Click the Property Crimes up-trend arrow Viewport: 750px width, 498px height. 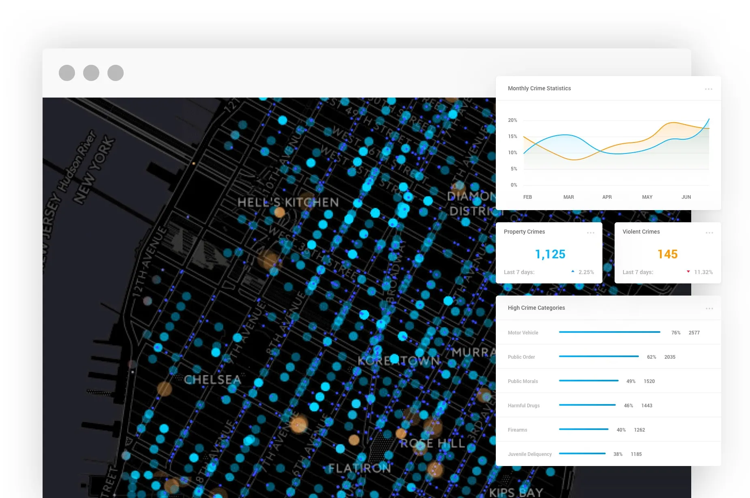point(573,272)
